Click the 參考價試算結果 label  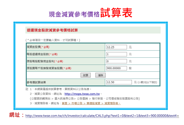pyautogui.click(x=36, y=82)
